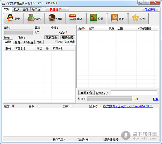This screenshot has height=144, width=162.
Task: Click the 编号 column header
Action: click(x=9, y=49)
